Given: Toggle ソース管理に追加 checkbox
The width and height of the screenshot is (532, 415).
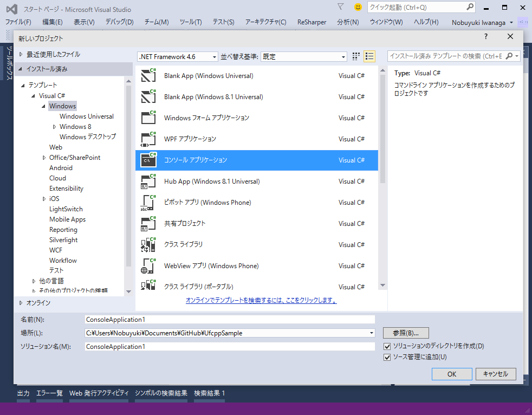Looking at the screenshot, I should click(387, 358).
